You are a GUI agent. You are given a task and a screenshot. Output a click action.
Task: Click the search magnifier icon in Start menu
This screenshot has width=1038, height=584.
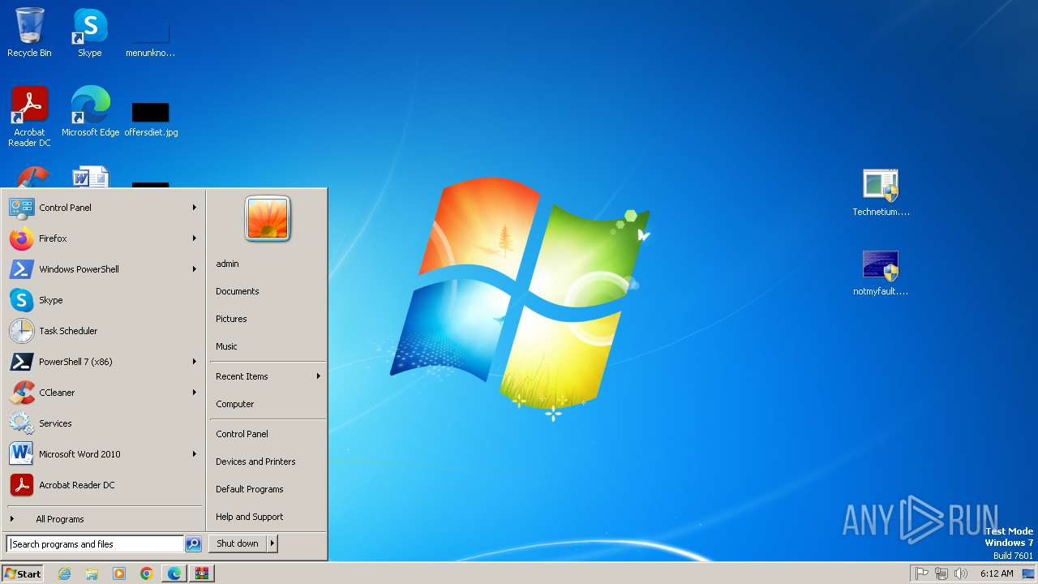pyautogui.click(x=193, y=544)
